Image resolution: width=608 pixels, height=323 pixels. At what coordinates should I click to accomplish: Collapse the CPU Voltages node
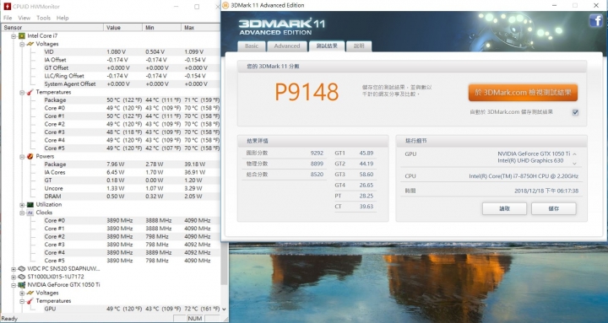click(22, 44)
